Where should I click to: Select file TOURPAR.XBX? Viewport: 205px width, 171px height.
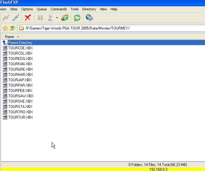pyautogui.click(x=20, y=85)
